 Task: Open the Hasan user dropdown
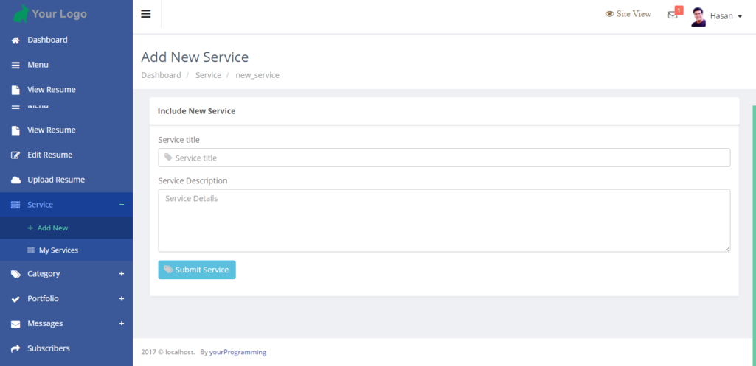(726, 16)
